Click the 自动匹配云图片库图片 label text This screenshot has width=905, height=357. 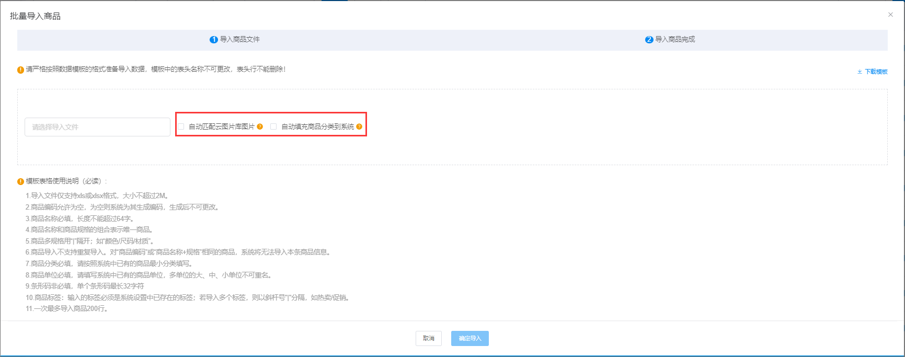click(x=222, y=126)
